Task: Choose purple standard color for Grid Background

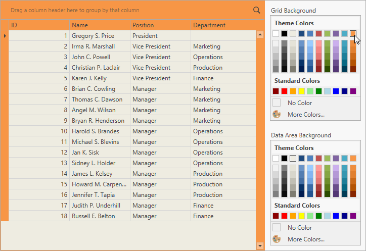Action: click(353, 91)
